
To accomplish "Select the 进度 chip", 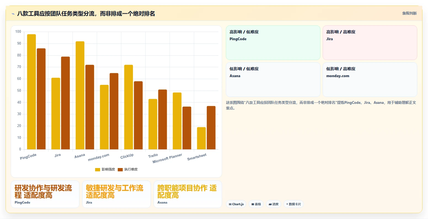I will pyautogui.click(x=273, y=204).
